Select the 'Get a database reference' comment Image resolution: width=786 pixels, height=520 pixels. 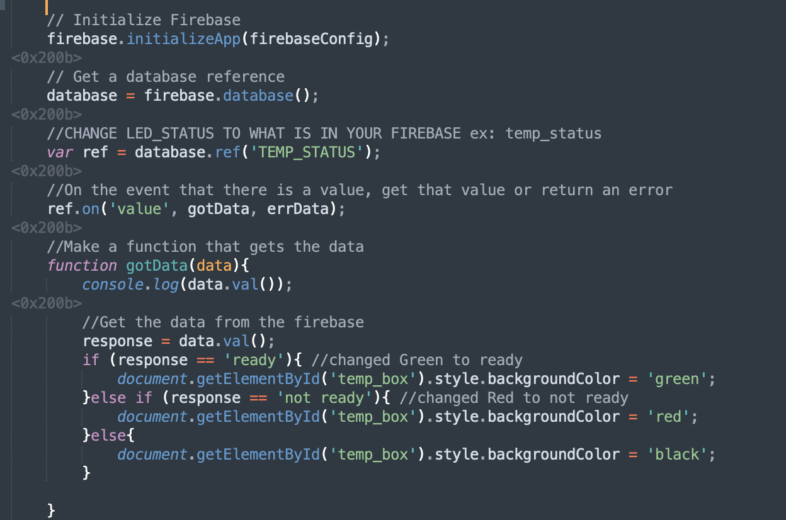(x=166, y=77)
